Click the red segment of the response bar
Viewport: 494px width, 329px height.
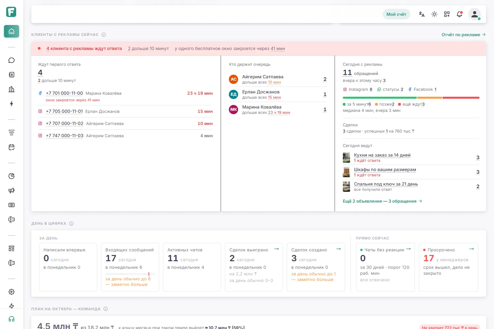(x=461, y=98)
